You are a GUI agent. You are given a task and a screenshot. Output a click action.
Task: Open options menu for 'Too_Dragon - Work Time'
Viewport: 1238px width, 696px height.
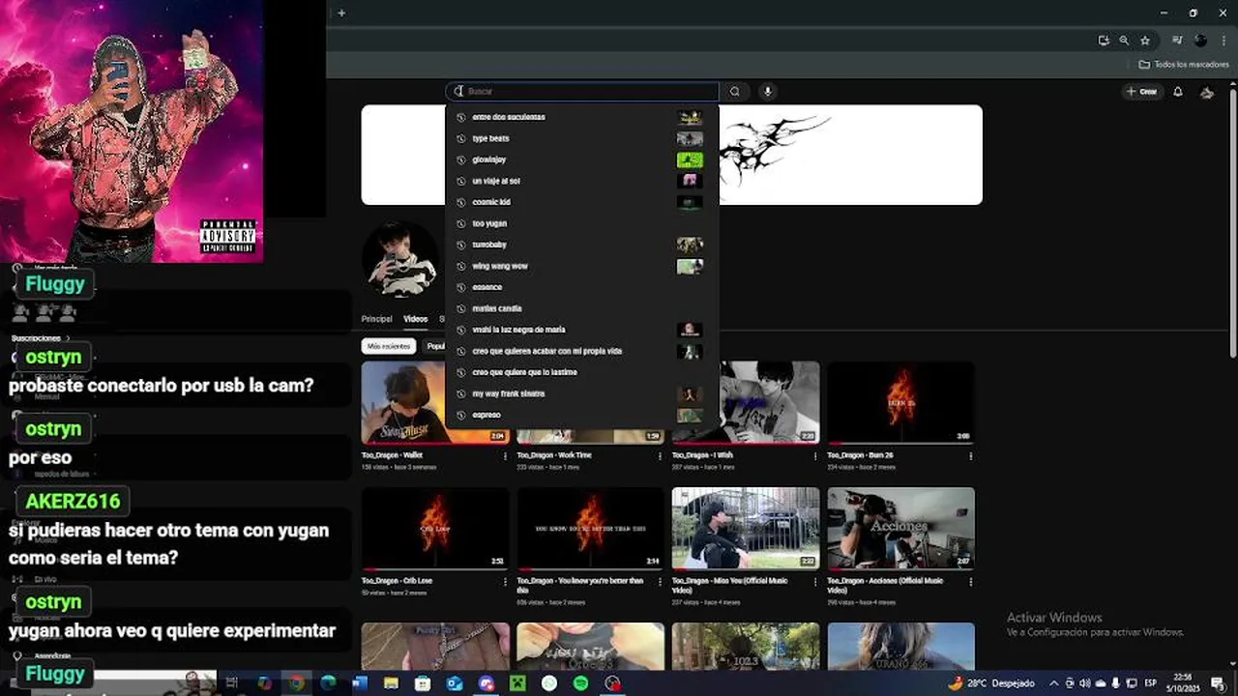[x=660, y=456]
